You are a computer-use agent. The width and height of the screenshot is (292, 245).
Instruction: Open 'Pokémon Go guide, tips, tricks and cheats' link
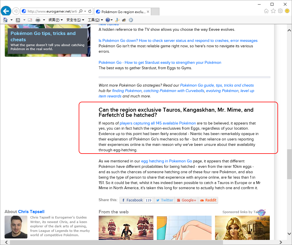point(217,85)
